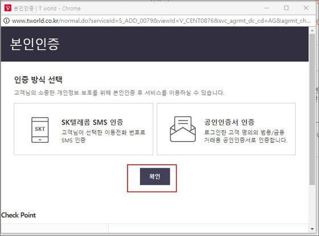Click the 인증 방식 선택 heading
Screen dimensions: 319x236
pyautogui.click(x=38, y=80)
